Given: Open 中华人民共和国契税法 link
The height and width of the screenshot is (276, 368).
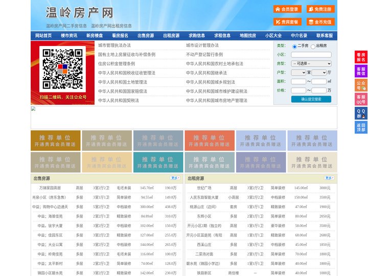Looking at the screenshot, I should 119,101.
